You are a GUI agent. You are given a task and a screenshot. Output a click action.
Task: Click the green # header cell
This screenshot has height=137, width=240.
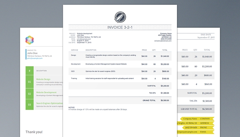[29, 71]
